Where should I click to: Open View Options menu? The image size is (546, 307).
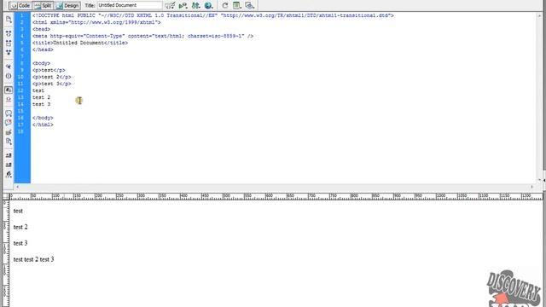[237, 5]
